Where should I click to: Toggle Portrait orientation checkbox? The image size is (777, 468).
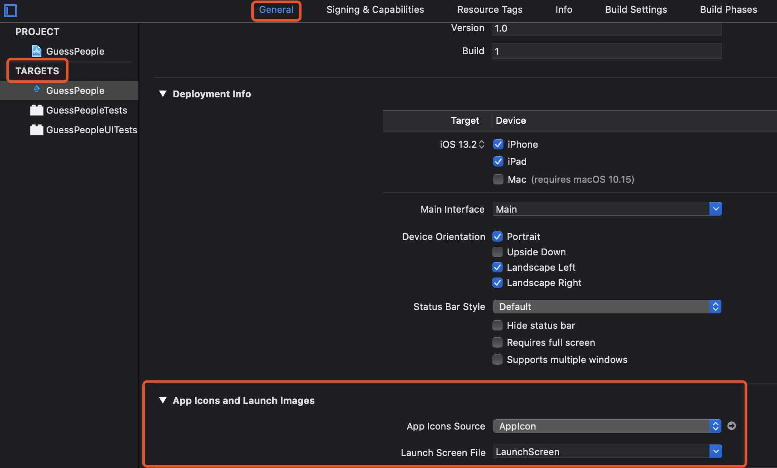tap(497, 237)
